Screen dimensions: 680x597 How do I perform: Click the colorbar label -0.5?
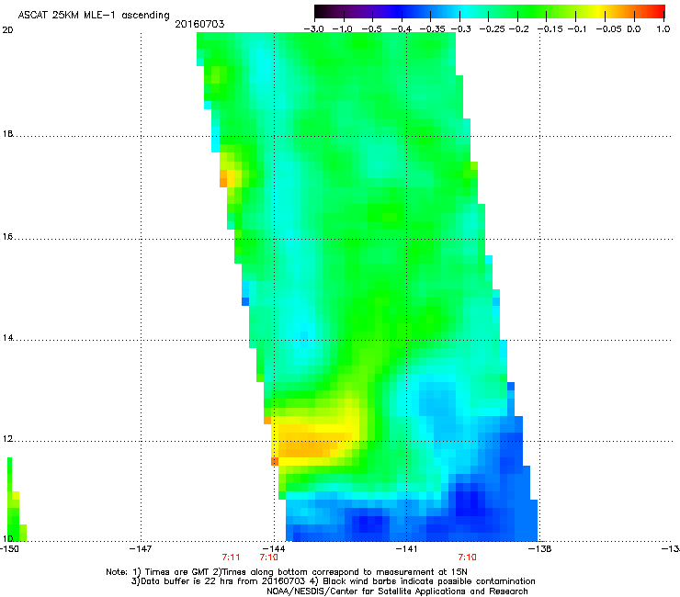click(371, 29)
